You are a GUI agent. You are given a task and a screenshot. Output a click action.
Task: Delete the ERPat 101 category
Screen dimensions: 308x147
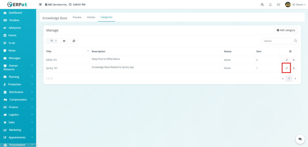pyautogui.click(x=294, y=60)
